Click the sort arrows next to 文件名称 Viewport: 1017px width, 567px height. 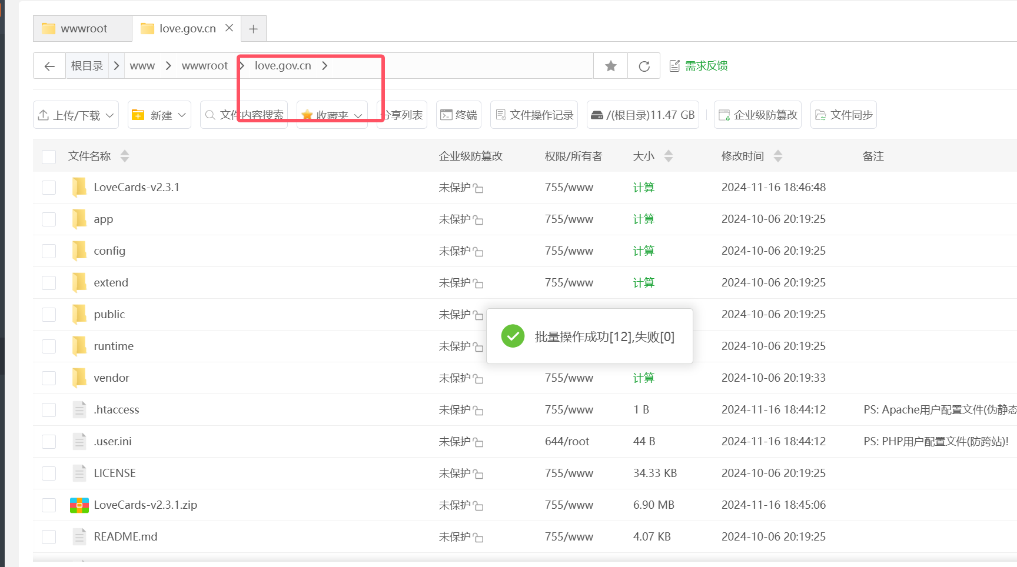(125, 156)
